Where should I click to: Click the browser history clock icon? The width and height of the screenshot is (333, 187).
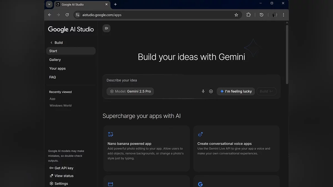261,15
